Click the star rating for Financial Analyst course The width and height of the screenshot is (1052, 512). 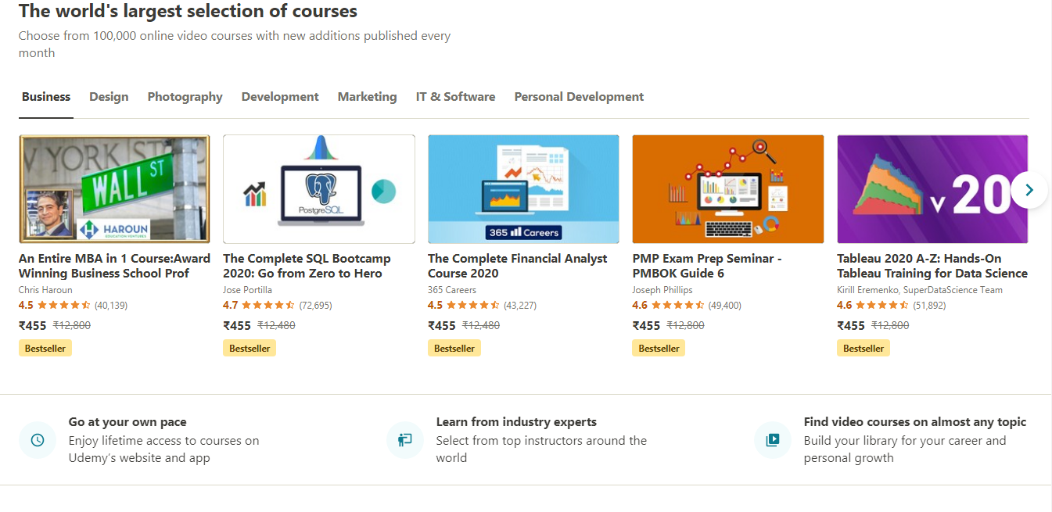pos(473,306)
